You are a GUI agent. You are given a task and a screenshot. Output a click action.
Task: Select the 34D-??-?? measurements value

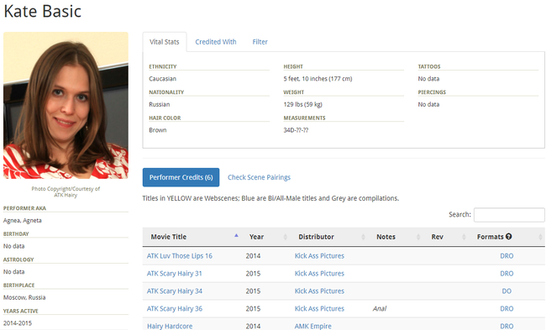[x=296, y=130]
